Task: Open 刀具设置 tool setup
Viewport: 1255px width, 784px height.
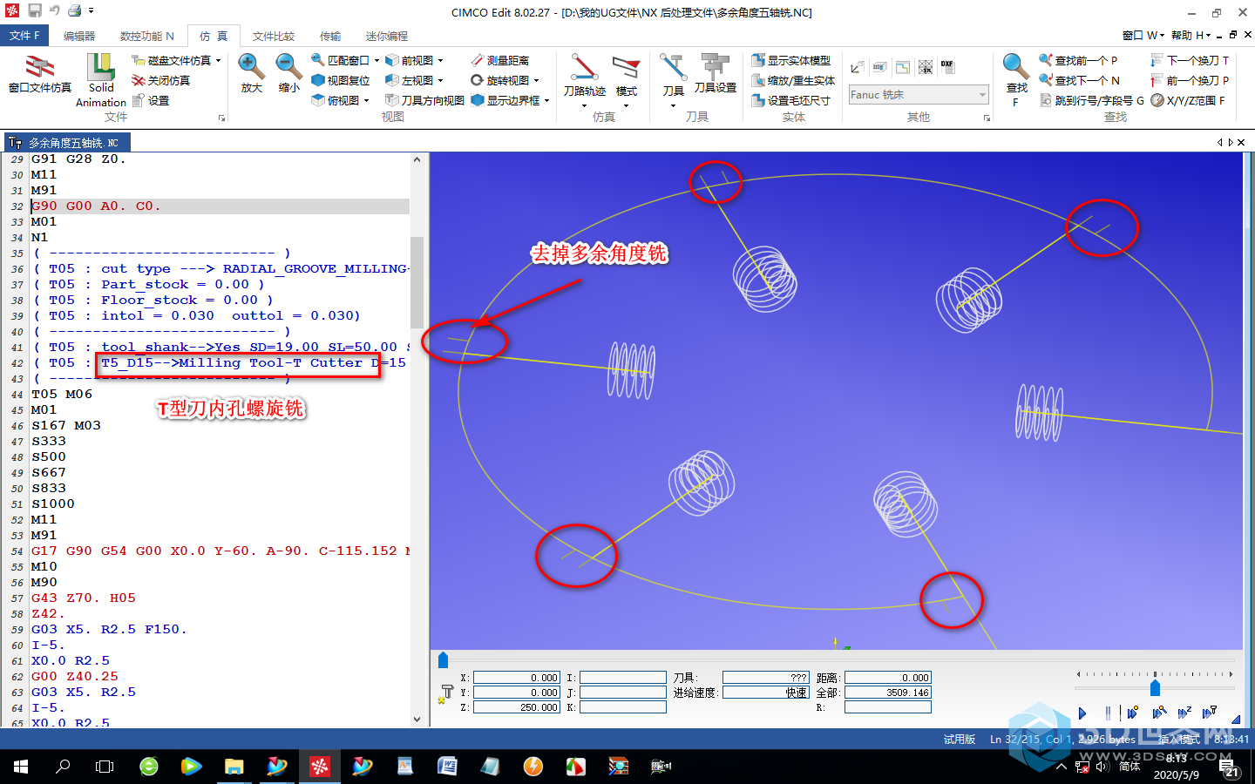Action: point(716,74)
